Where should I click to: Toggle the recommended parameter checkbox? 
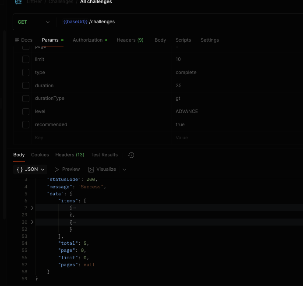pyautogui.click(x=26, y=125)
